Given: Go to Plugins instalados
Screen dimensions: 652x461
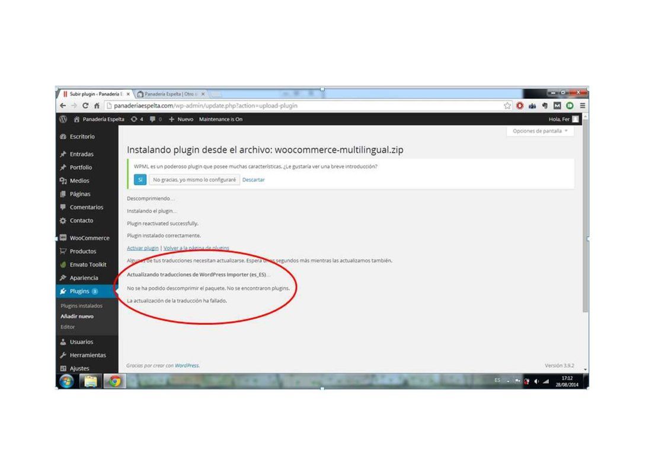Looking at the screenshot, I should tap(82, 306).
